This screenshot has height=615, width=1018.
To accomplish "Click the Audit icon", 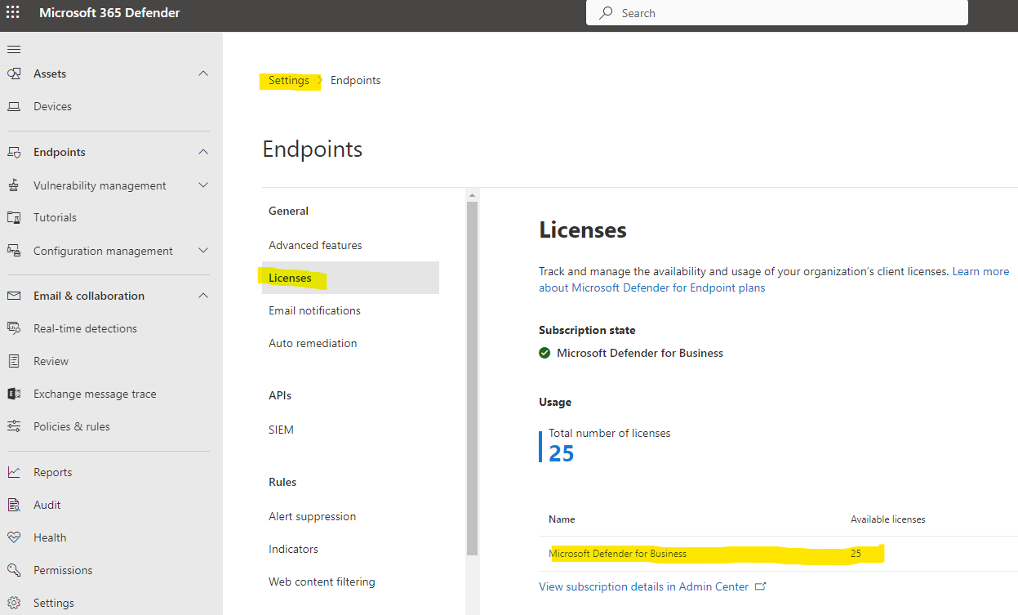I will click(x=14, y=505).
